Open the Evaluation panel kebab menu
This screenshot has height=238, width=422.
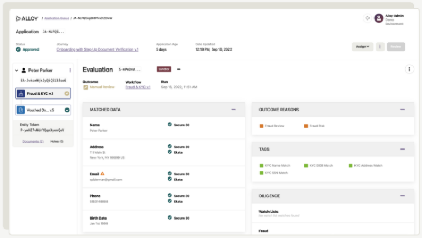pyautogui.click(x=409, y=70)
